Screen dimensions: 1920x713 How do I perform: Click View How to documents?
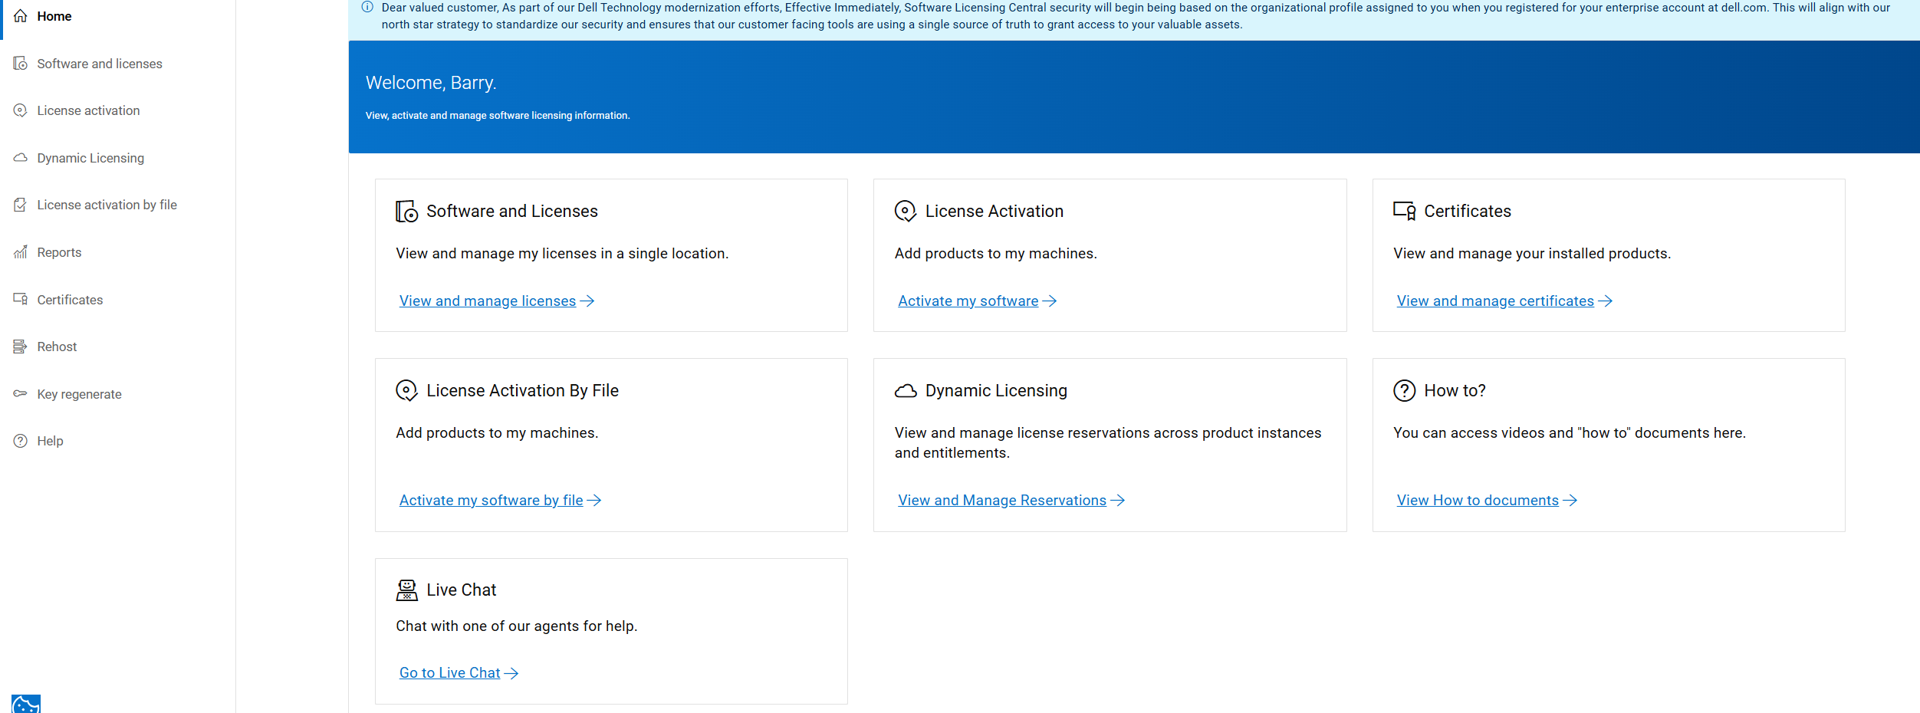[1478, 500]
